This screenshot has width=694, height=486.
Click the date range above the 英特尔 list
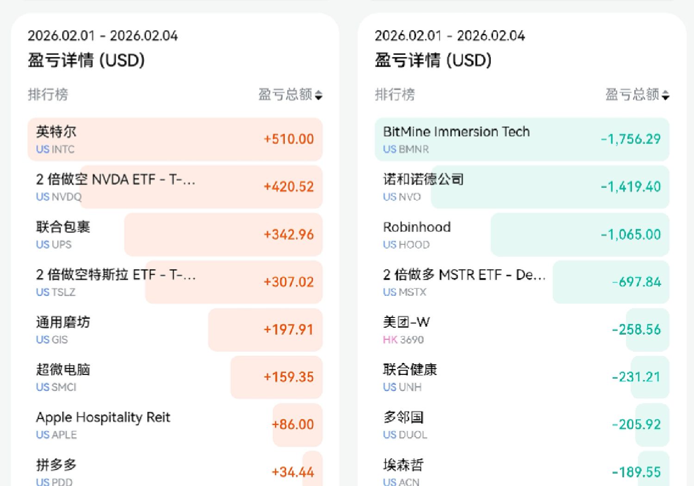(103, 36)
